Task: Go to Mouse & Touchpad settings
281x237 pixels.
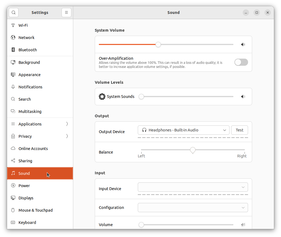Action: tap(40, 210)
